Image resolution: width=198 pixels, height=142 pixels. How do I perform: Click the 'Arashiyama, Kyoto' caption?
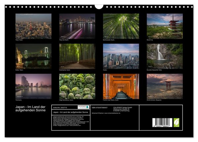65,70
